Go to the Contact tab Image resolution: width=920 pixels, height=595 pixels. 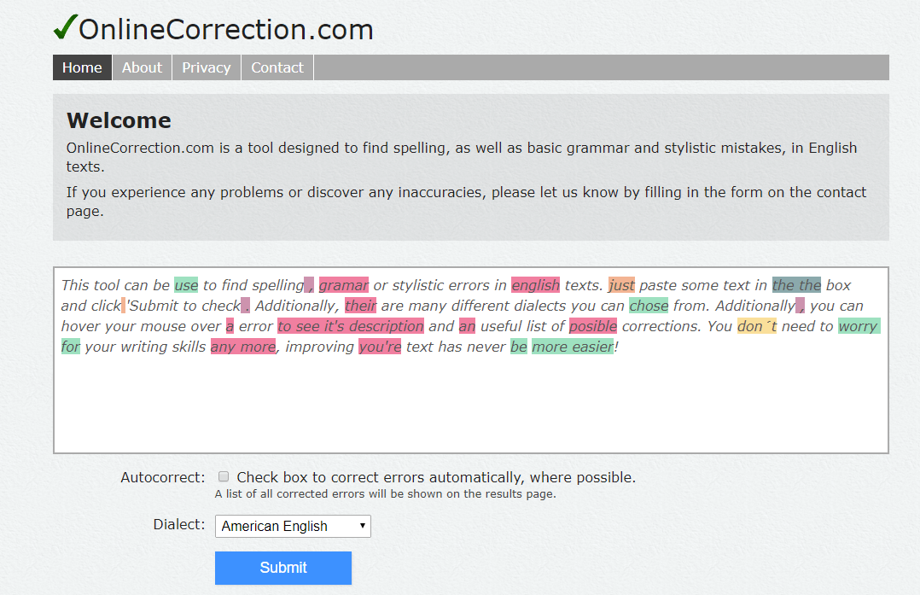click(x=277, y=67)
